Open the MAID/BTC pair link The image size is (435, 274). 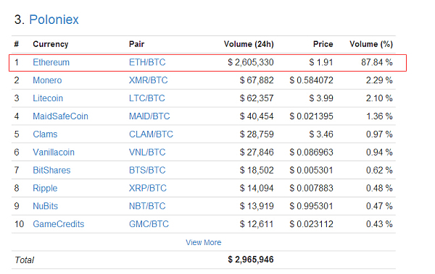(x=149, y=116)
